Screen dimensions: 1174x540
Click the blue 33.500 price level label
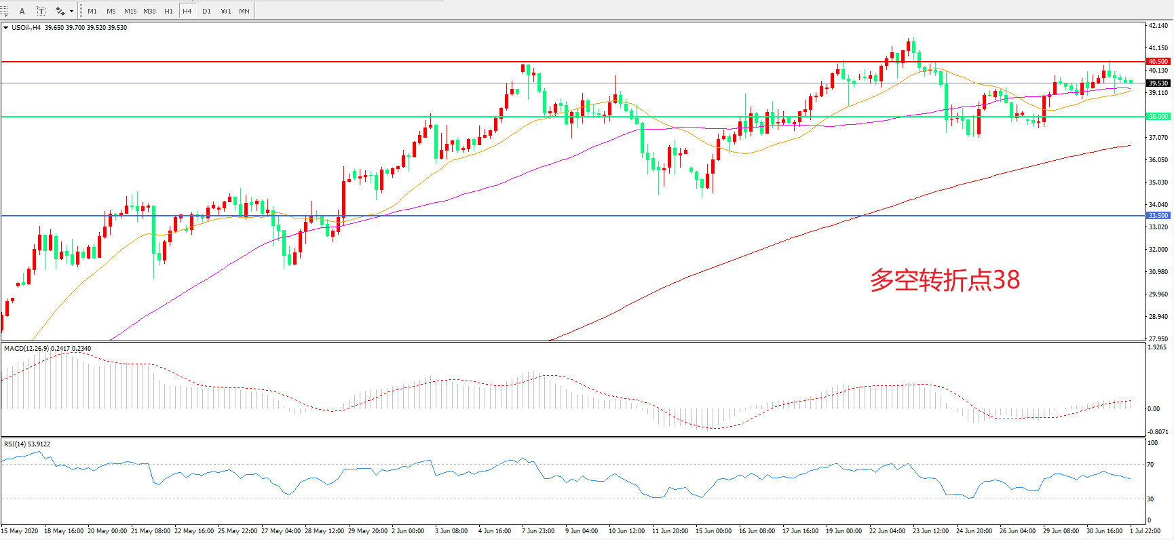point(1158,216)
